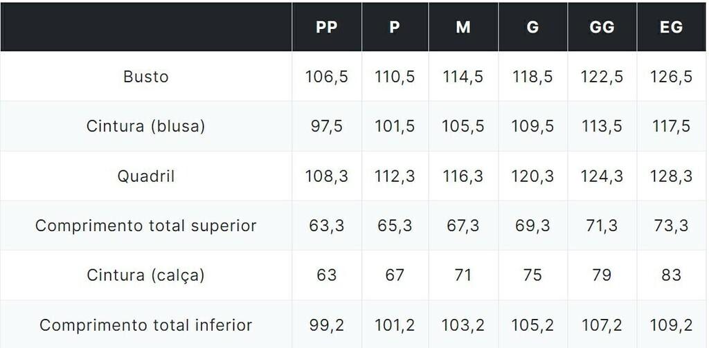Click the G size header
This screenshot has height=348, width=709.
click(x=532, y=27)
